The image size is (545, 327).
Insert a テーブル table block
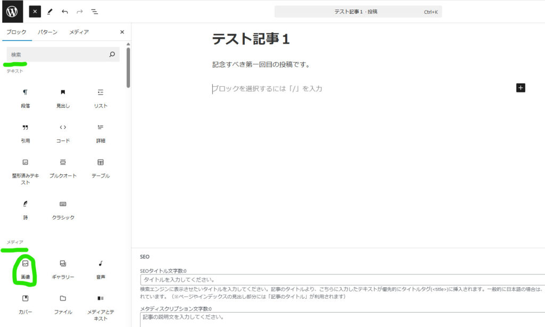point(100,167)
